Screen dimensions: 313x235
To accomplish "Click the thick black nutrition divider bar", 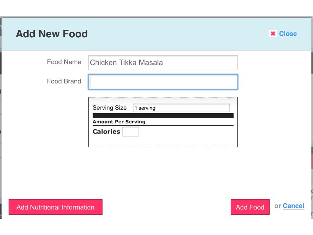I will tap(163, 116).
